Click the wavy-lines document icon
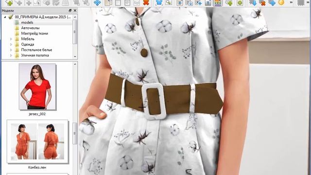The height and width of the screenshot is (175, 311). 137,2
